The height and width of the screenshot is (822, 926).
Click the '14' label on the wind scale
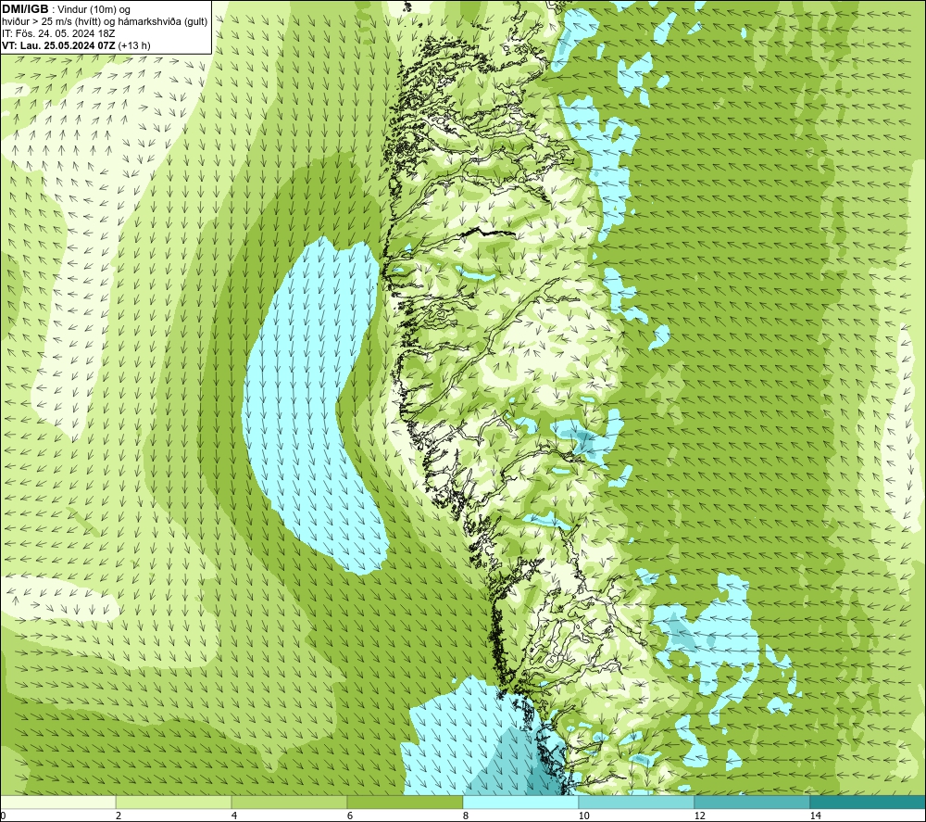pyautogui.click(x=816, y=816)
